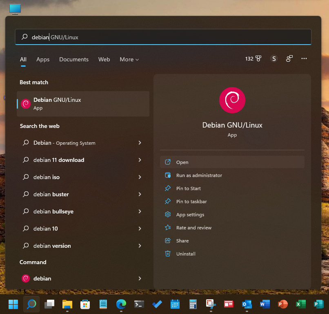Switch to the All tab

(x=23, y=59)
